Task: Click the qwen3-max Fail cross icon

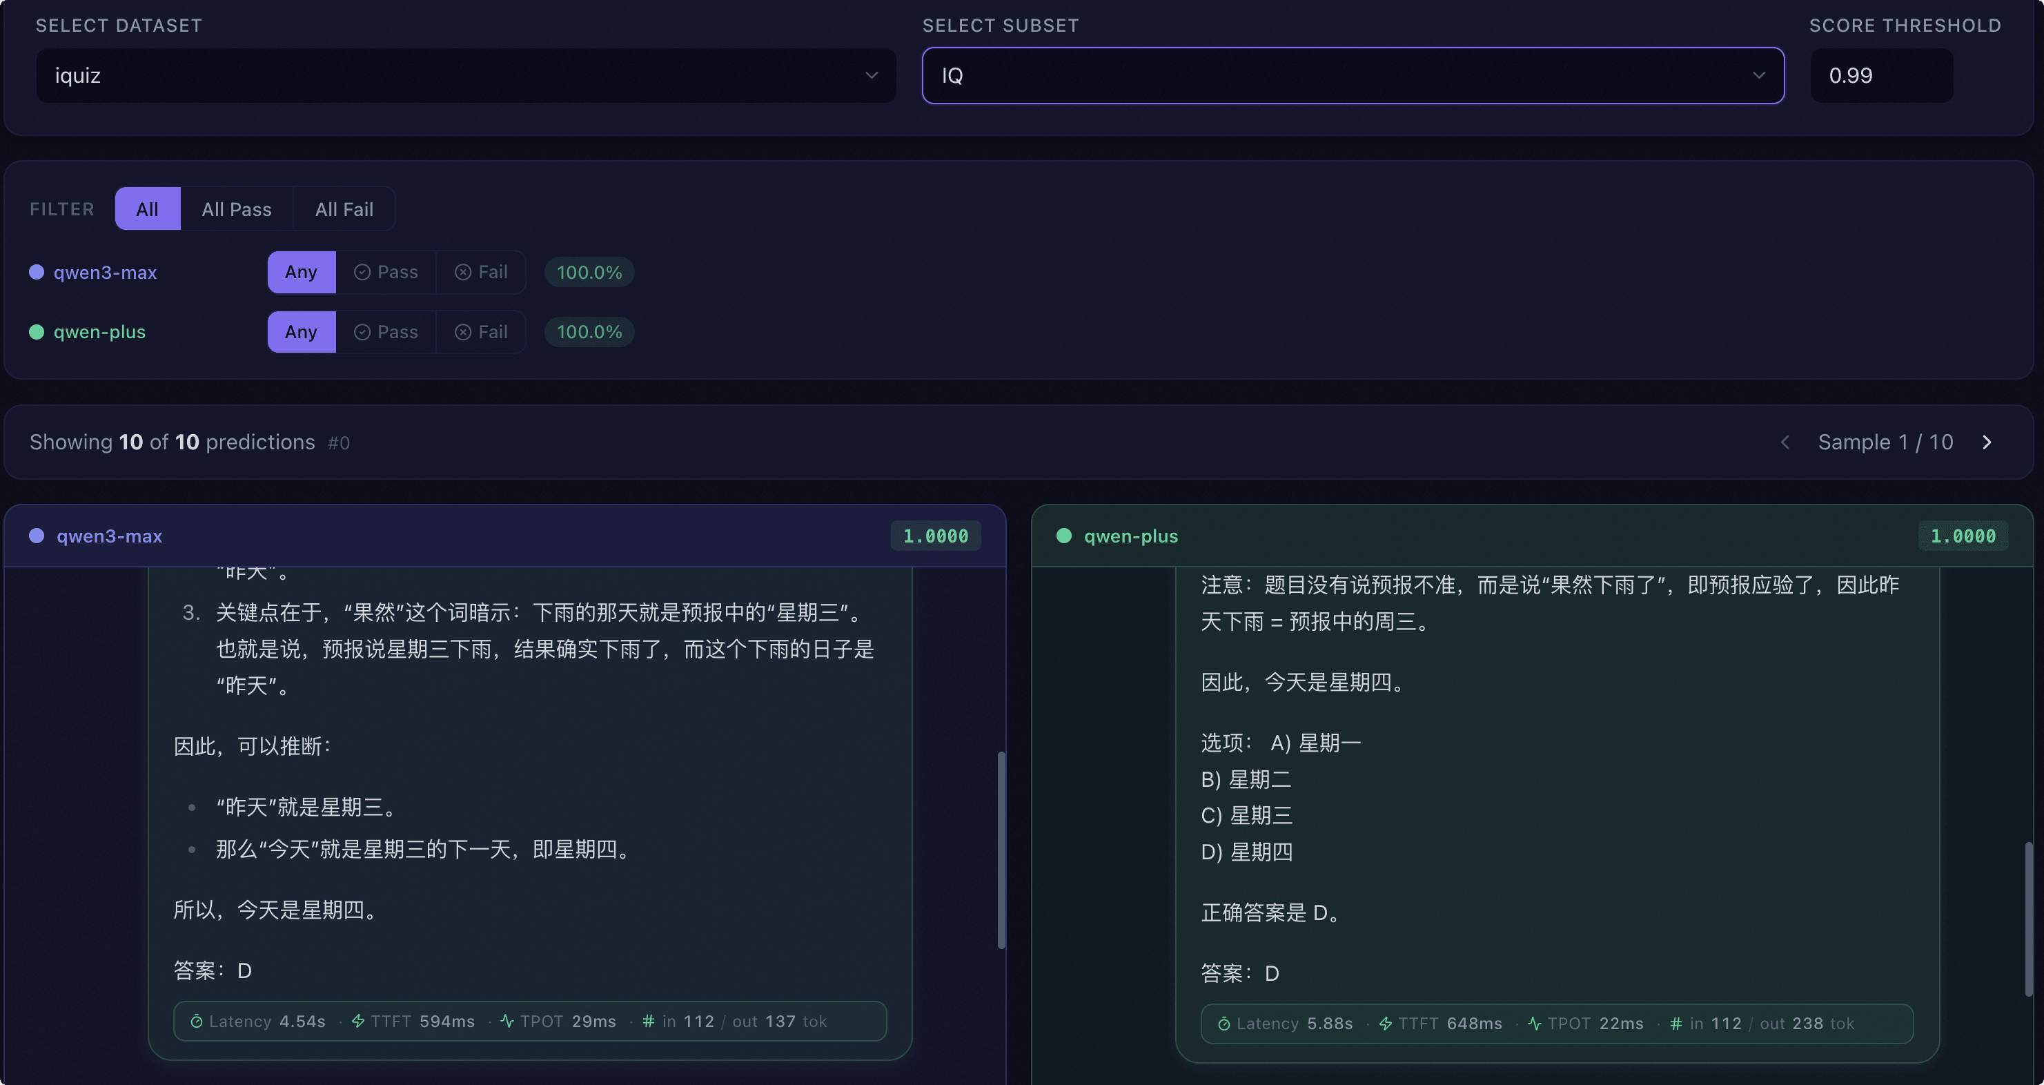Action: (462, 272)
